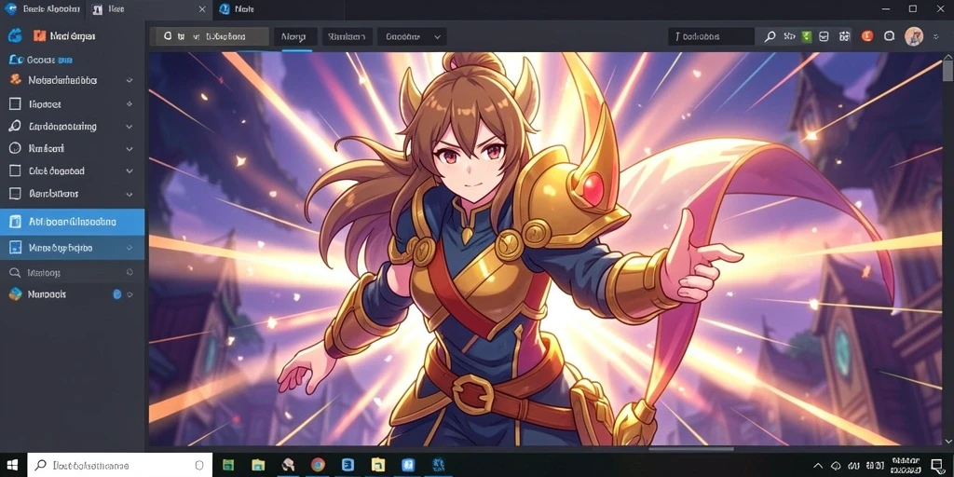Click the left search field in content toolbar
This screenshot has width=954, height=477.
tap(210, 36)
